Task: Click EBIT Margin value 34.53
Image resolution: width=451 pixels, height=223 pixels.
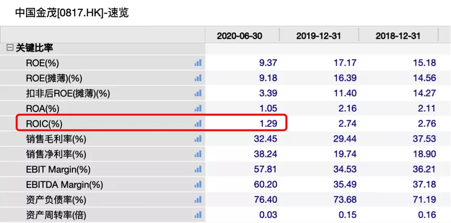Action: coord(344,169)
